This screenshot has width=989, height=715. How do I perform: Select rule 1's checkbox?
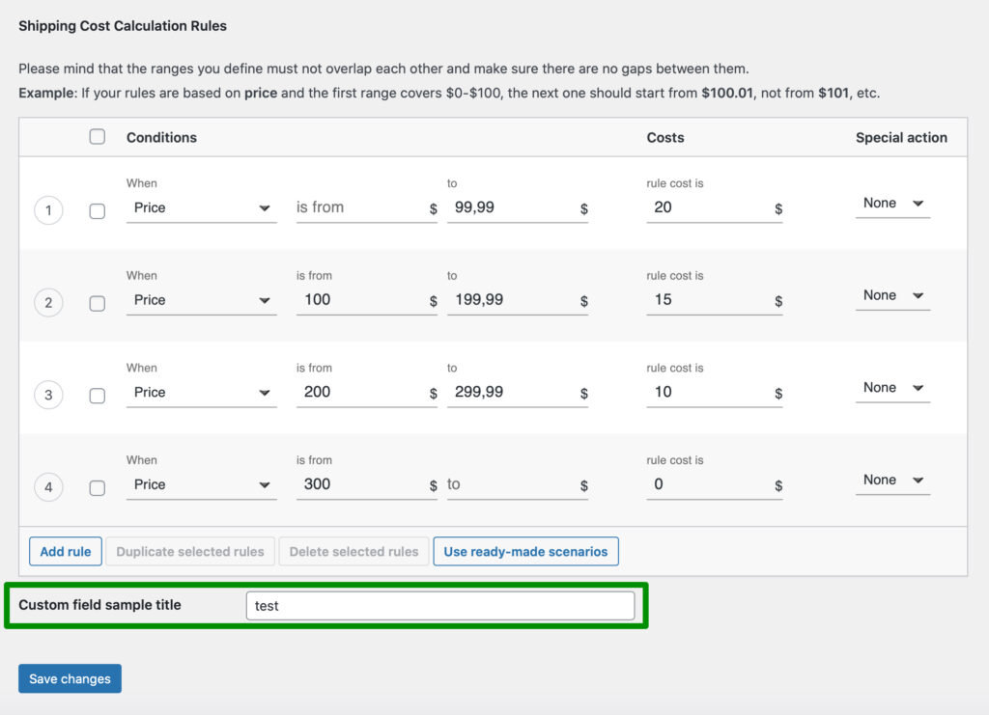coord(97,210)
